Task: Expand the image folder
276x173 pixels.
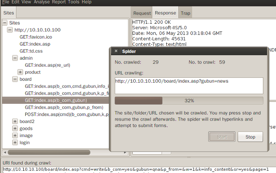Action: [15, 135]
